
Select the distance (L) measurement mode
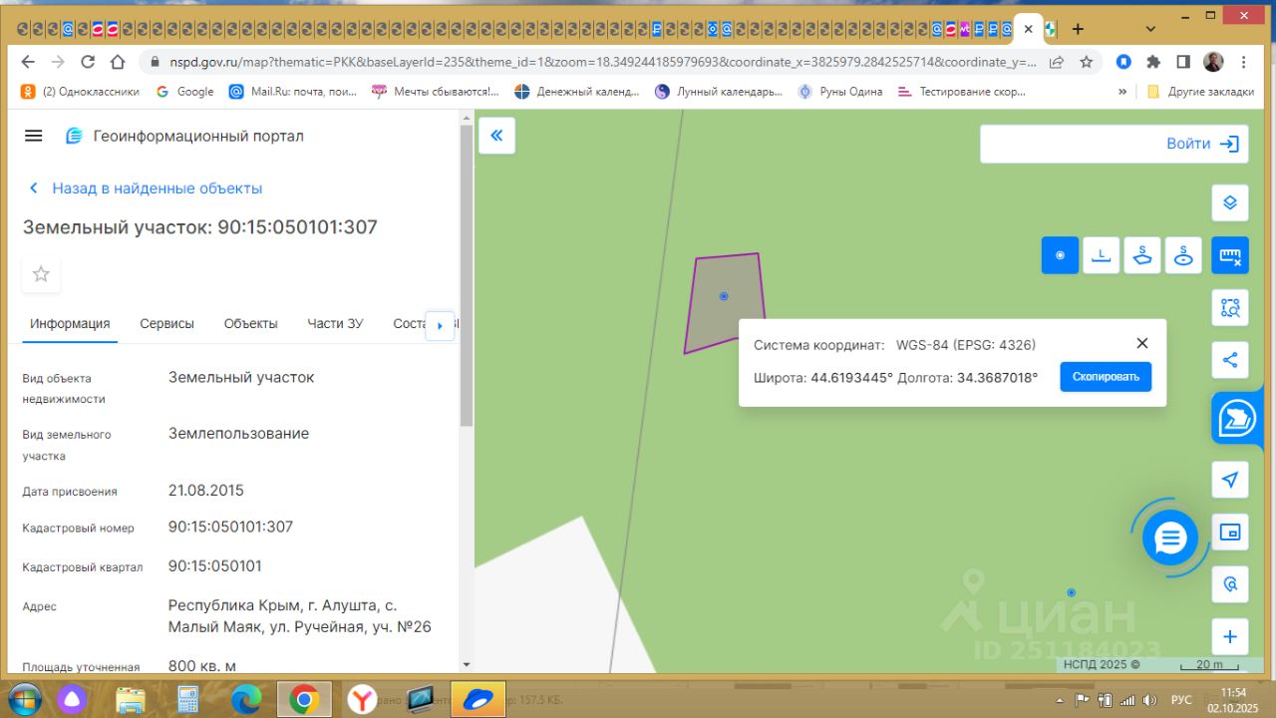[1101, 255]
